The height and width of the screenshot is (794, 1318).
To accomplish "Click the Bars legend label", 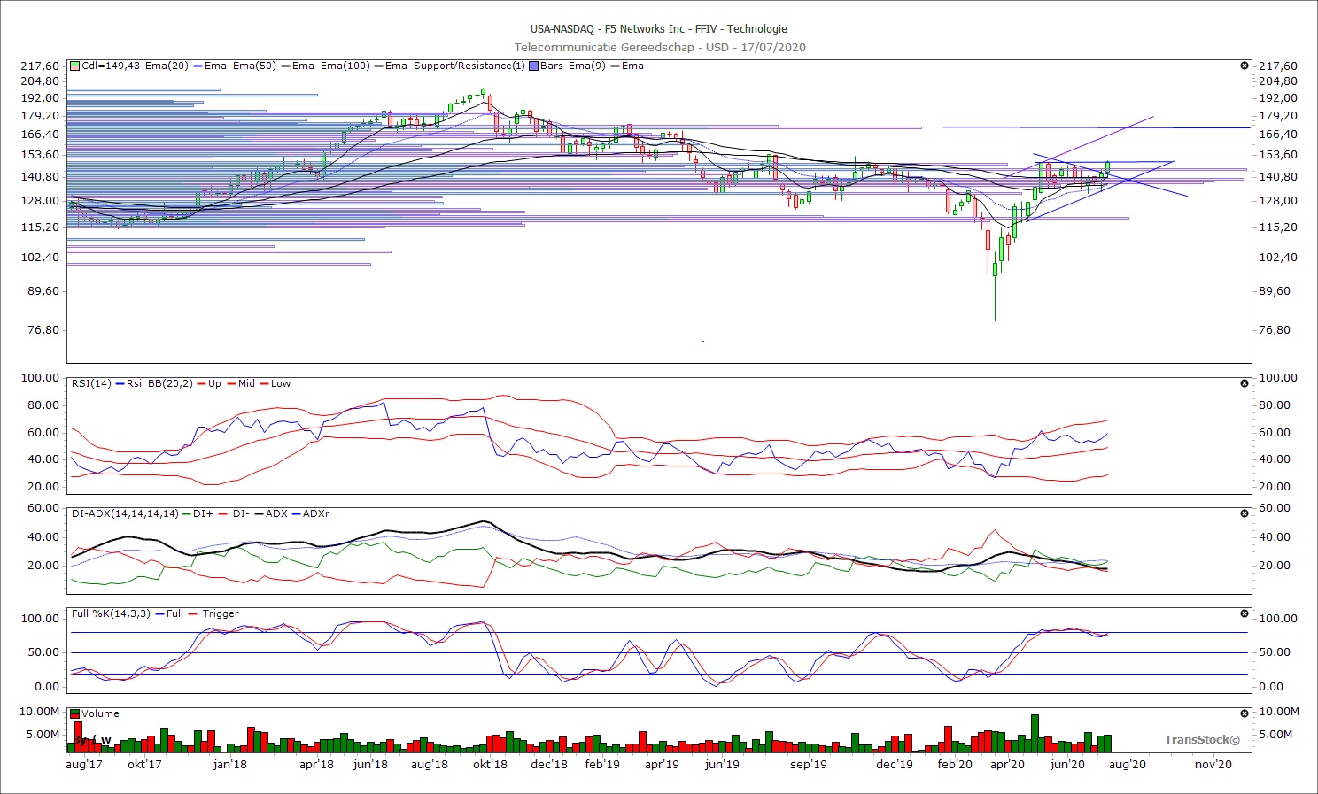I will [551, 66].
